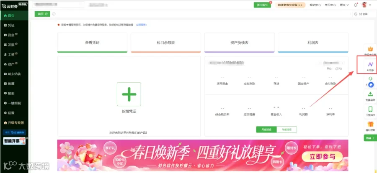Click the 升级专业版 crown icon in right panel
Viewport: 377px width, 173px height.
[x=370, y=49]
